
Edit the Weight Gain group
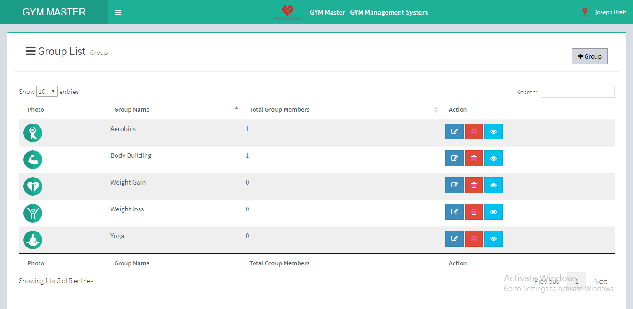454,185
